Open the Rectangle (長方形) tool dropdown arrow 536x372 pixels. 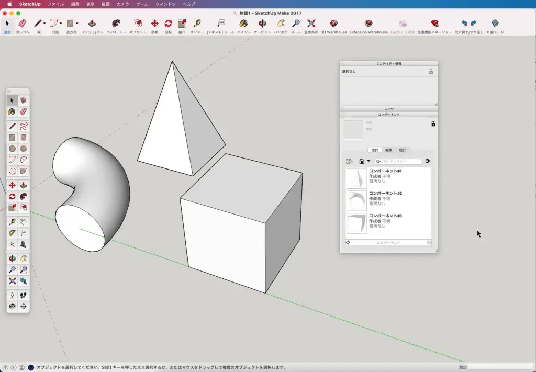pyautogui.click(x=77, y=24)
